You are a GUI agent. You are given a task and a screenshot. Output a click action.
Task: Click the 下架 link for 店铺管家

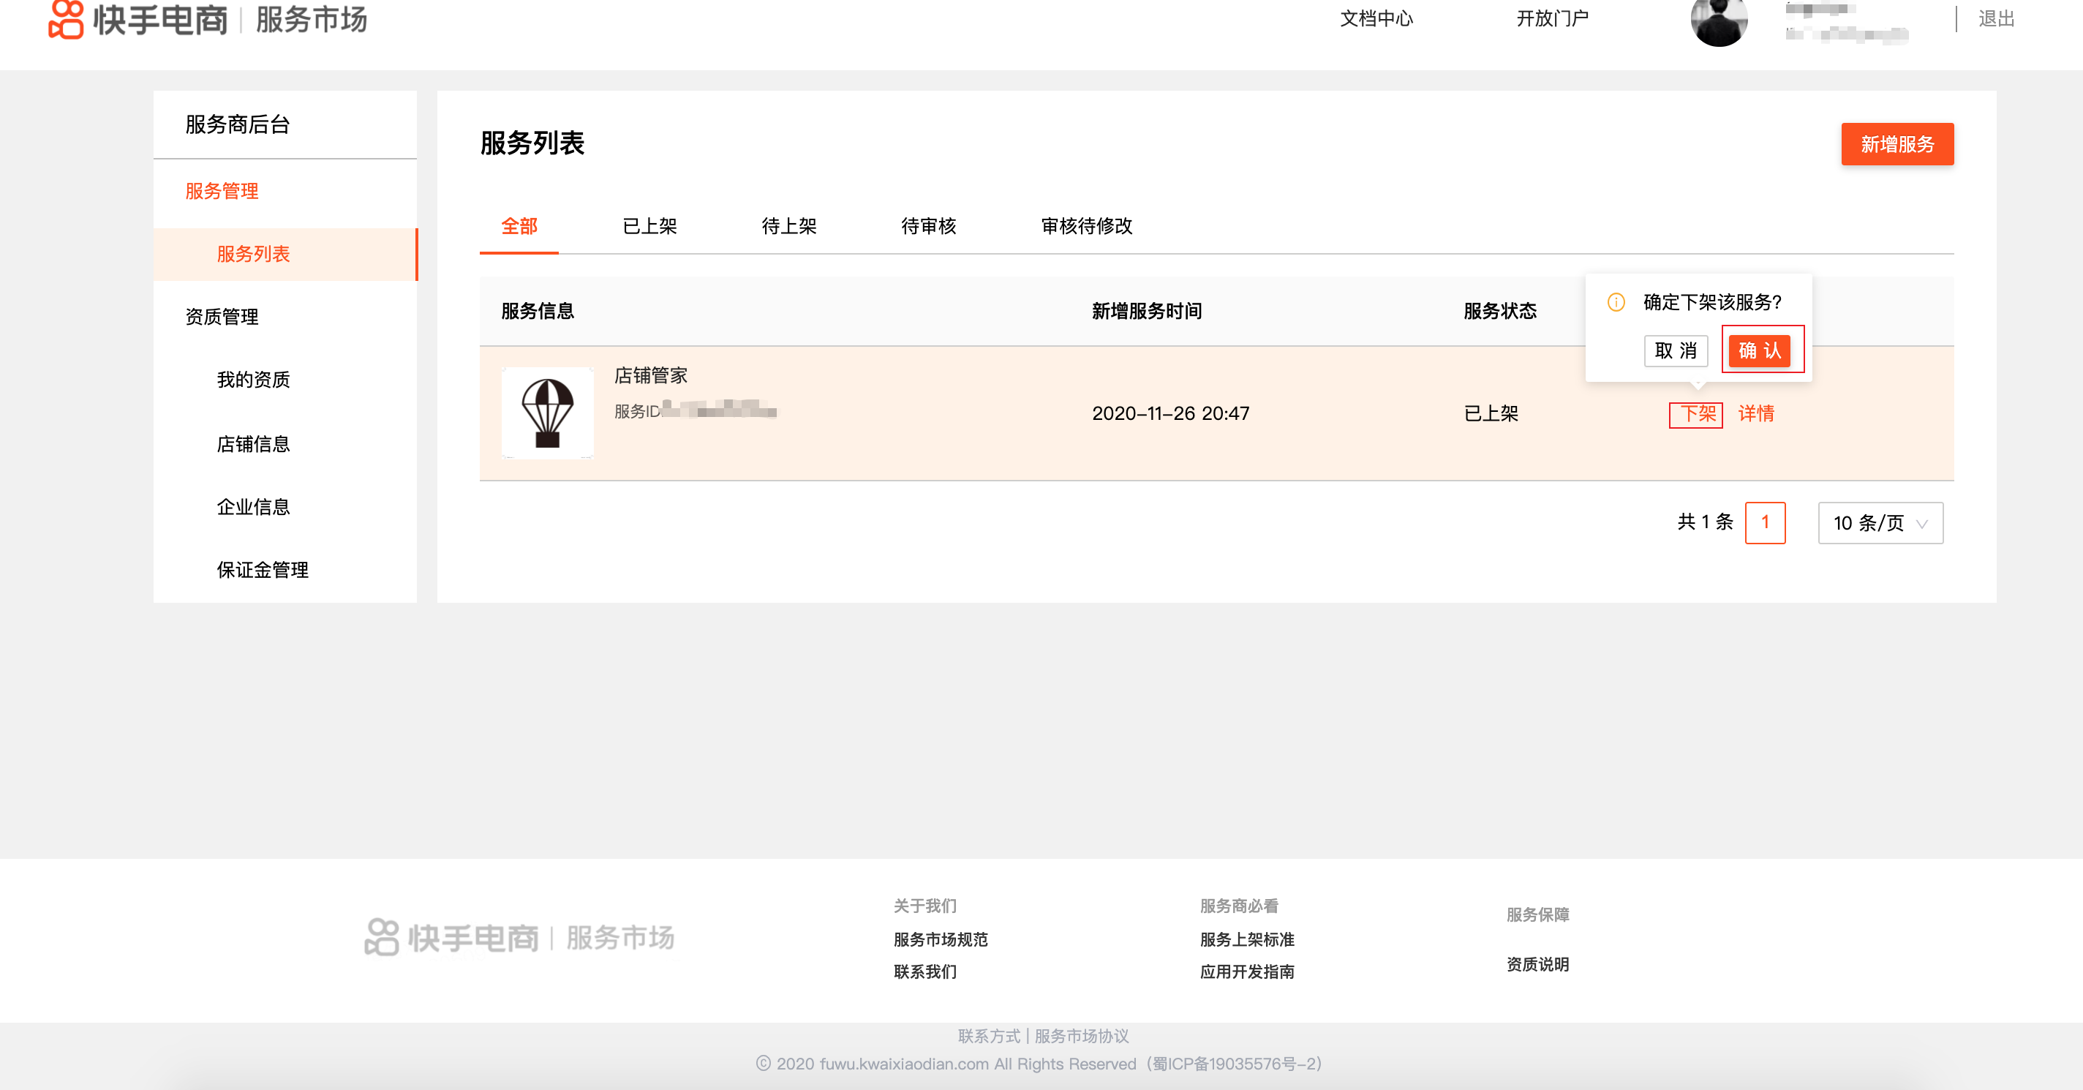(1698, 414)
